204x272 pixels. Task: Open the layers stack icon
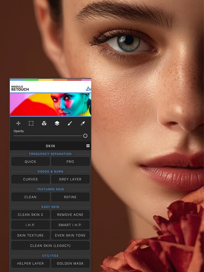(57, 123)
